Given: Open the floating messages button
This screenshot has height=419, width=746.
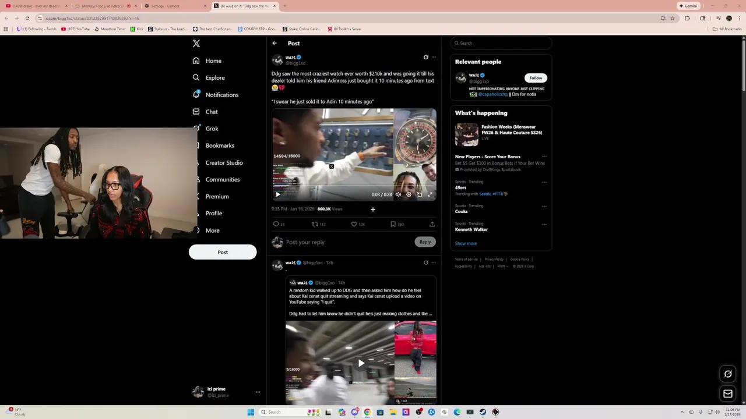Looking at the screenshot, I should (x=728, y=394).
